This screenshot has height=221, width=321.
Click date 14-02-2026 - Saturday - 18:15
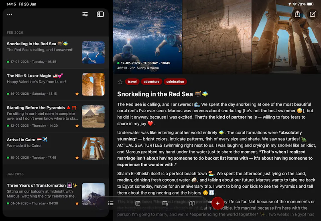click(x=34, y=94)
